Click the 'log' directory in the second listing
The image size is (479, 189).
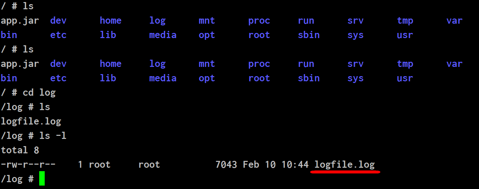(x=157, y=64)
